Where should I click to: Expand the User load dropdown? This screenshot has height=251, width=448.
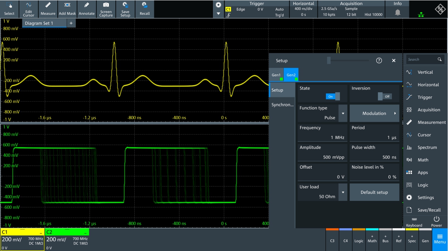tap(343, 193)
